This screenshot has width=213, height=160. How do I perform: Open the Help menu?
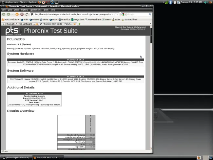[x=53, y=10]
